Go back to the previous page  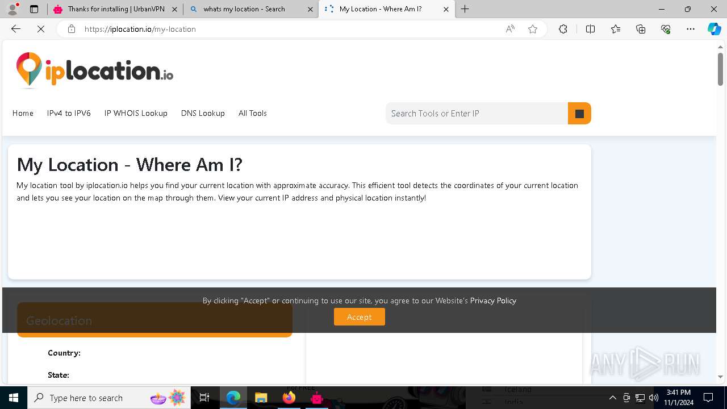pyautogui.click(x=16, y=29)
